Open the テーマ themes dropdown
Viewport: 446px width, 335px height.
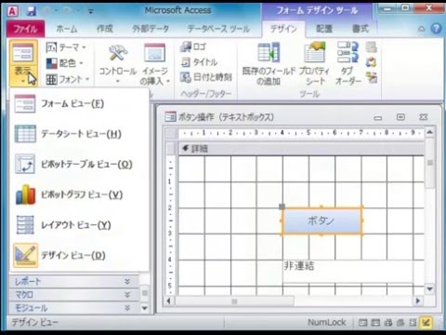[x=66, y=47]
